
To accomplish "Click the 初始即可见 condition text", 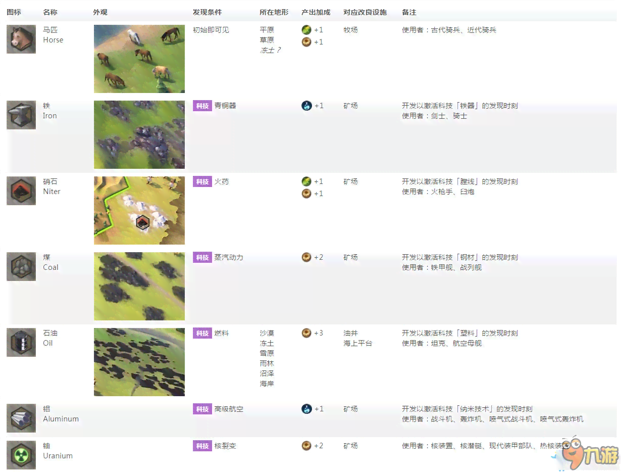I will (211, 30).
